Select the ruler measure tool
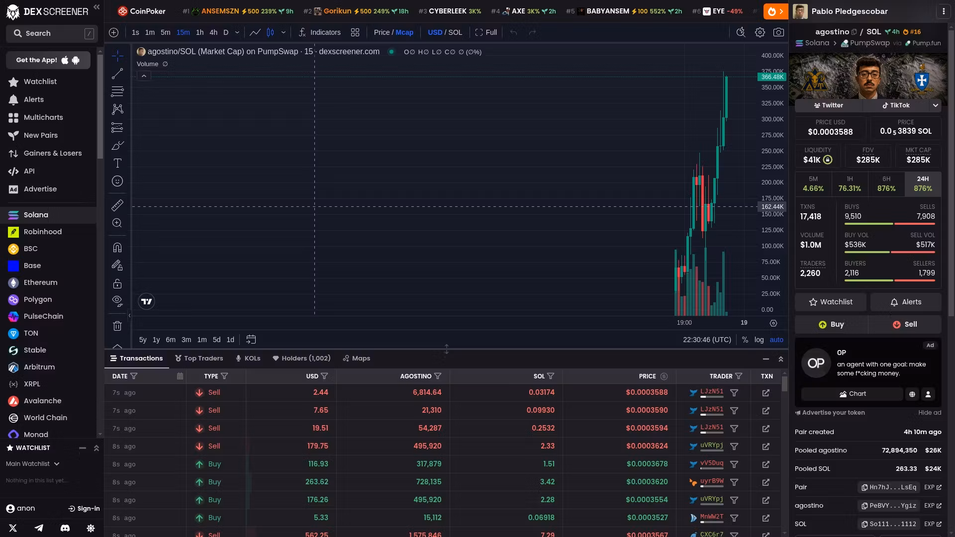This screenshot has width=955, height=537. click(117, 205)
